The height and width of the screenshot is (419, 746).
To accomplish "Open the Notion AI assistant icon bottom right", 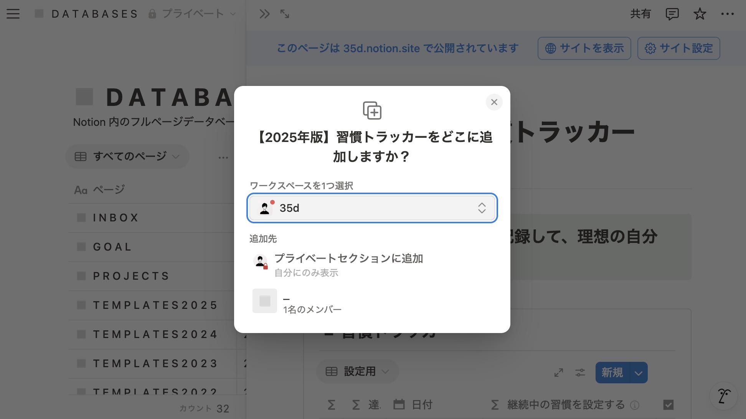I will coord(724,396).
